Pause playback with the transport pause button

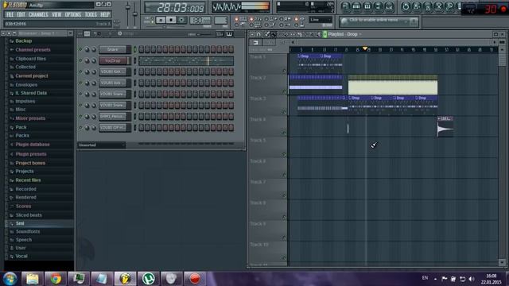pyautogui.click(x=161, y=20)
